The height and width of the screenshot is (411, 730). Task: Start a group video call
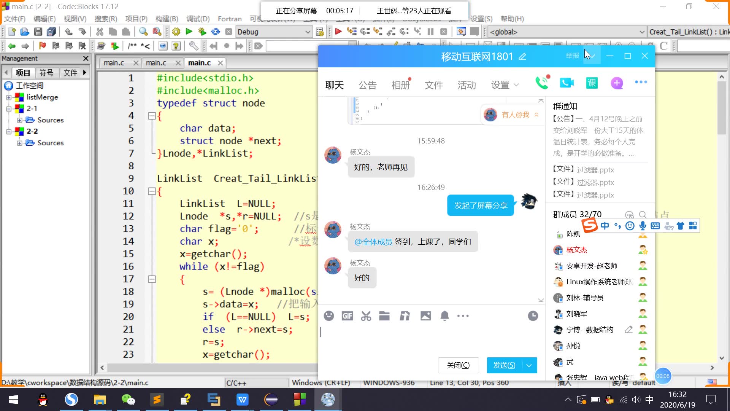(567, 83)
